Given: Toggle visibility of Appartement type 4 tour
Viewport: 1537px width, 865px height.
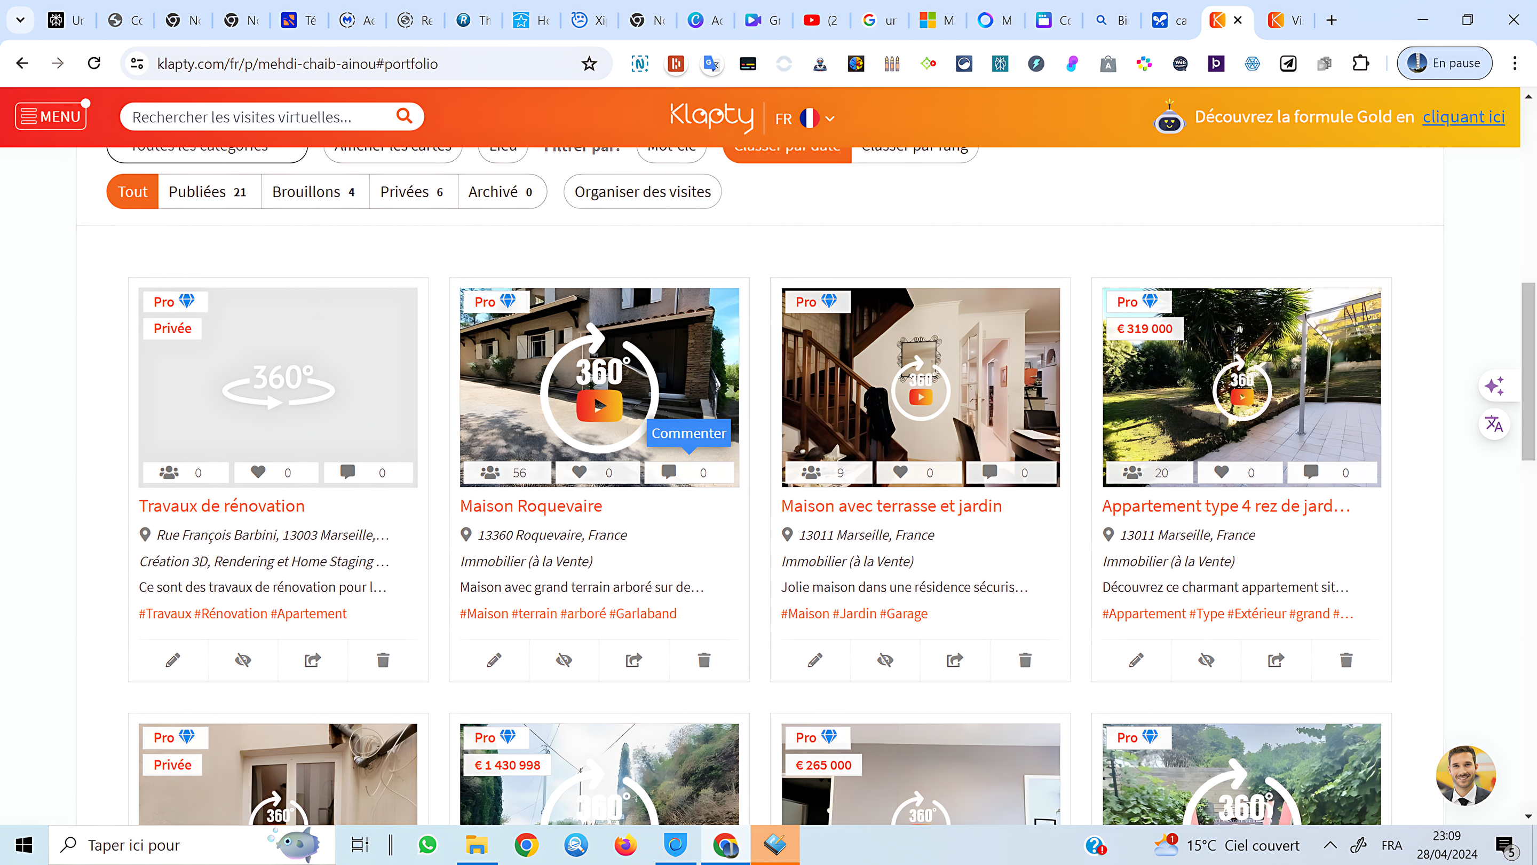Looking at the screenshot, I should pyautogui.click(x=1206, y=659).
